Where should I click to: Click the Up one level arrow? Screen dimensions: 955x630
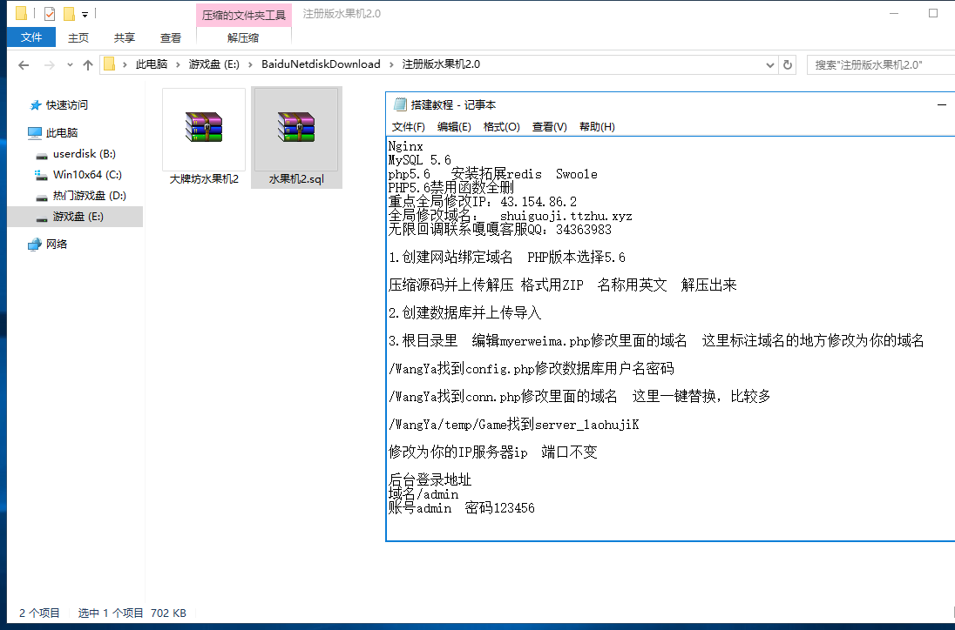pyautogui.click(x=87, y=65)
